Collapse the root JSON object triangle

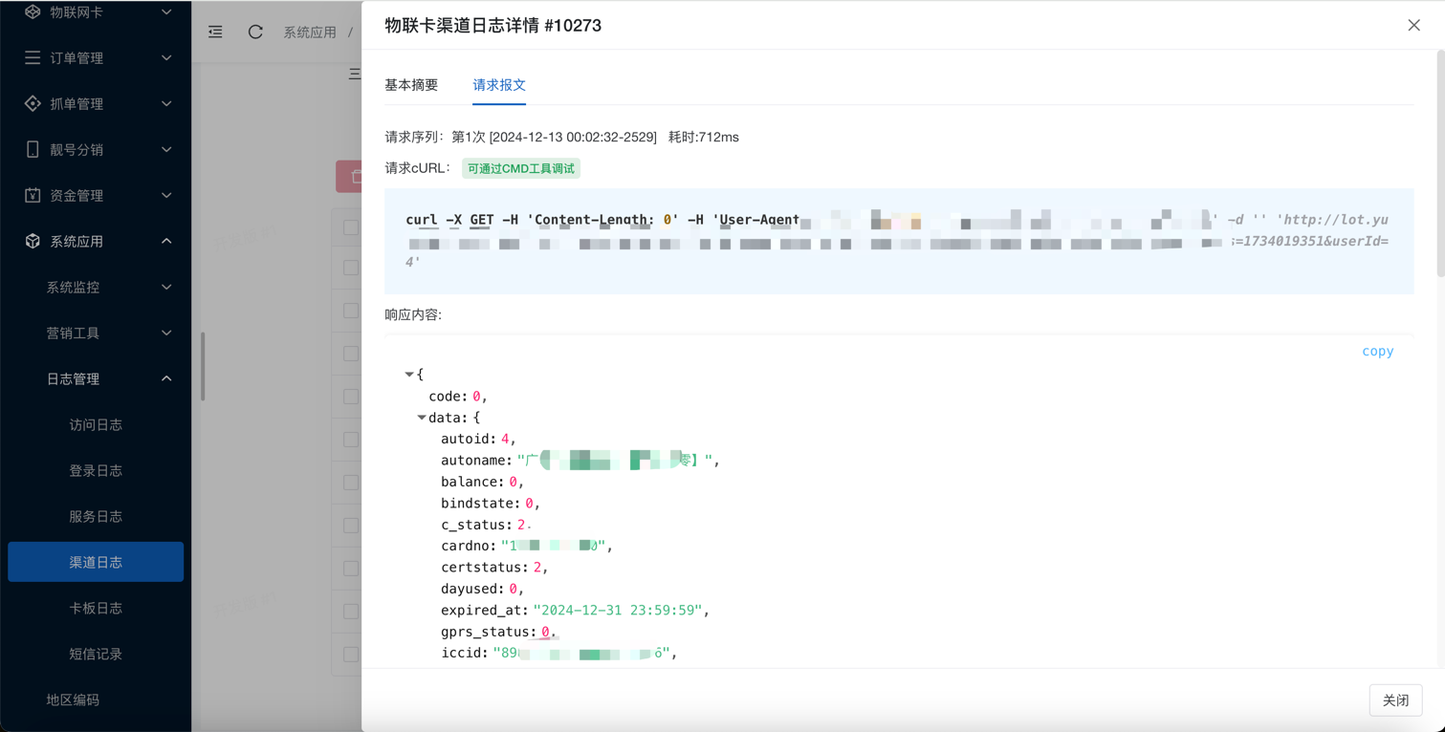[x=409, y=375]
